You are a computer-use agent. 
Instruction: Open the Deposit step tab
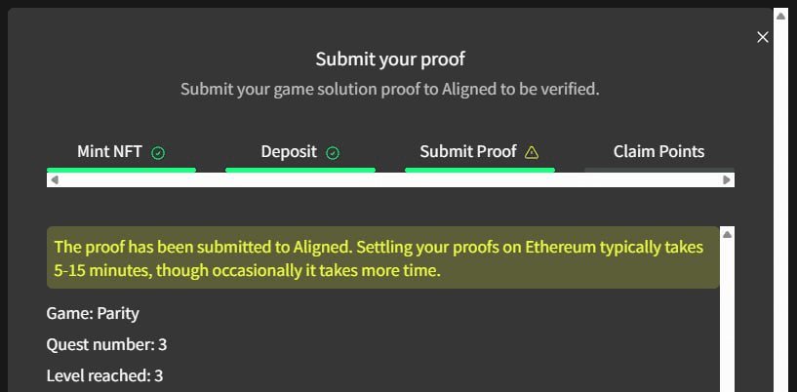pos(289,151)
